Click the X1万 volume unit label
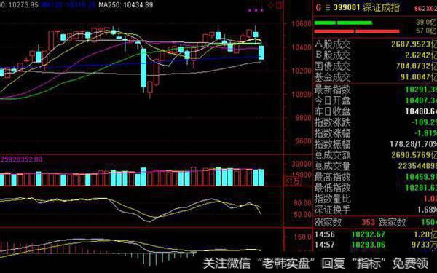Image resolution: width=437 pixels, height=273 pixels. [292, 181]
